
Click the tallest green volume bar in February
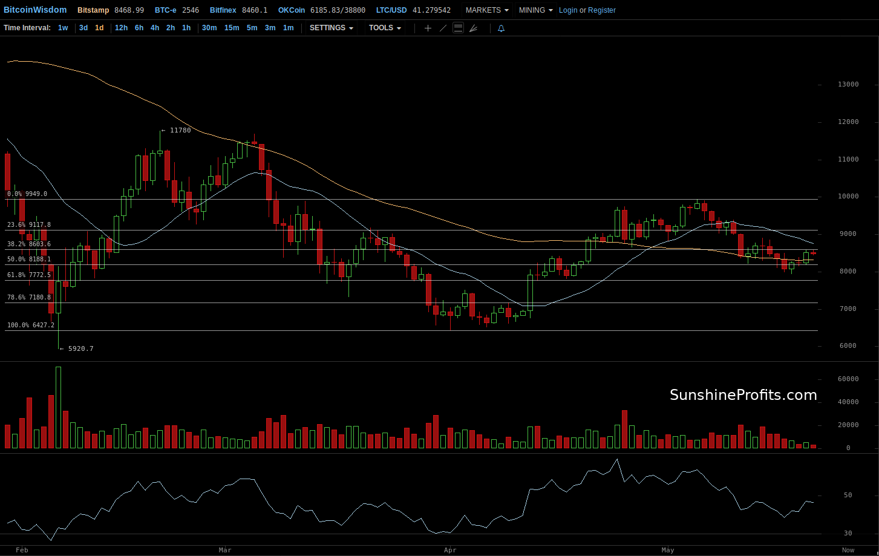pyautogui.click(x=59, y=407)
